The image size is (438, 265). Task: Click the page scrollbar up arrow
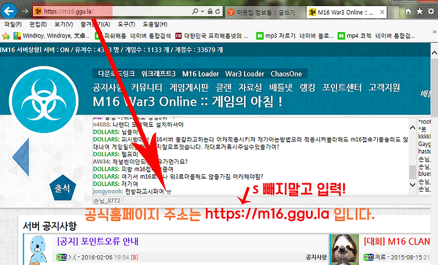[434, 52]
